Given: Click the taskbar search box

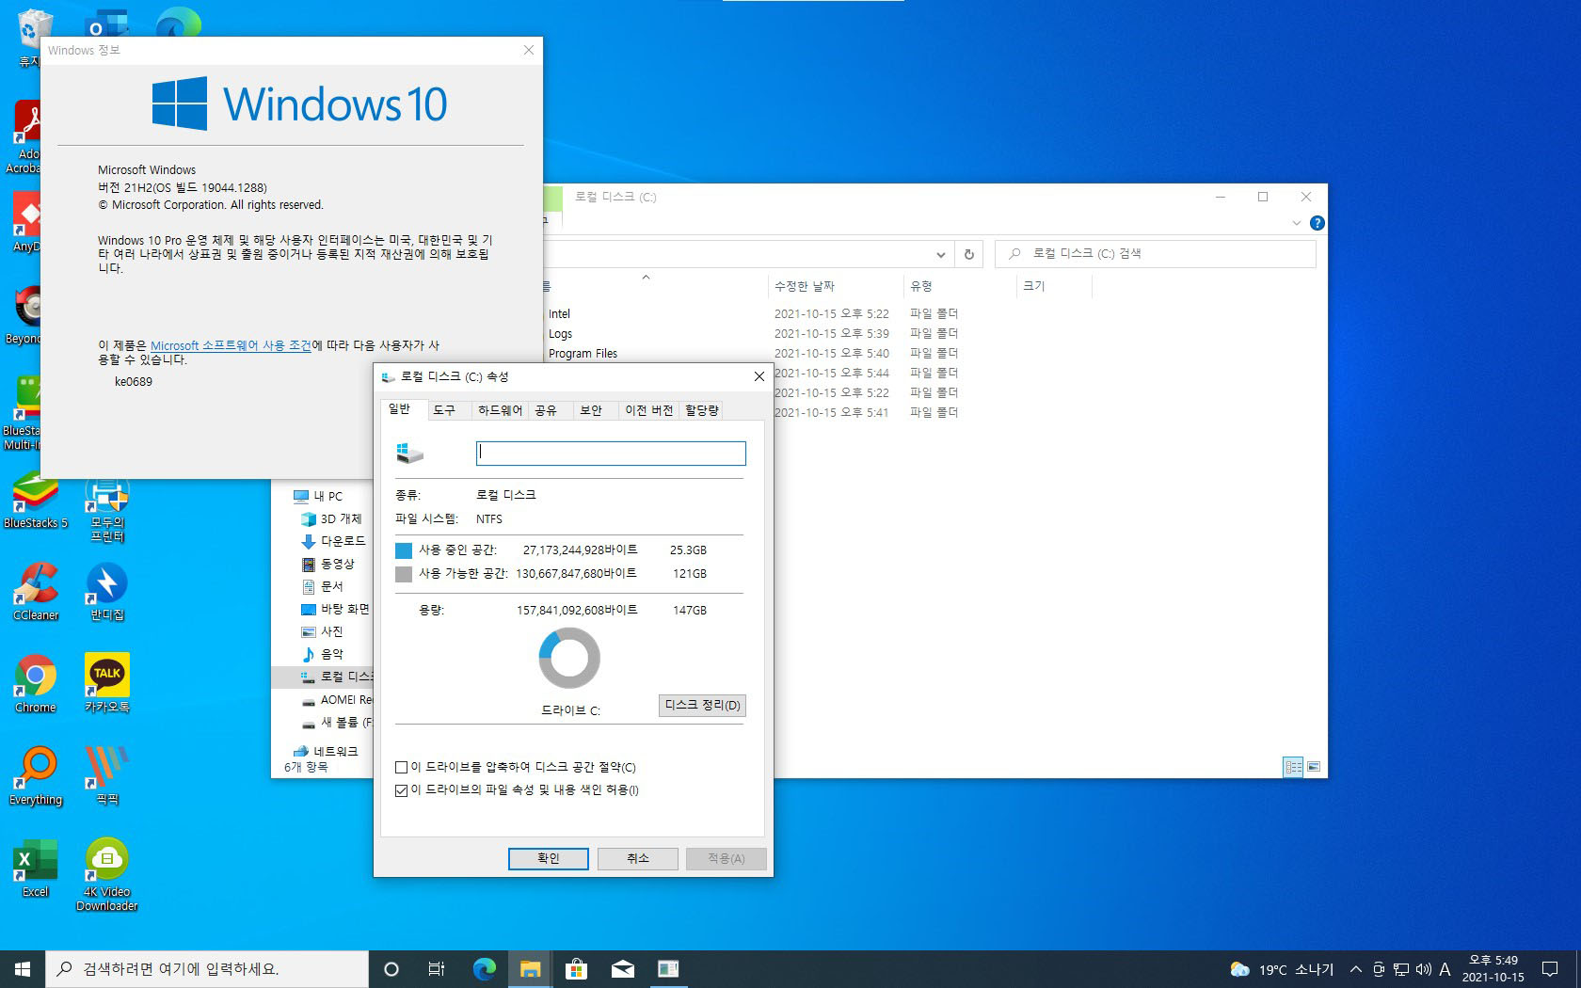Looking at the screenshot, I should [207, 969].
